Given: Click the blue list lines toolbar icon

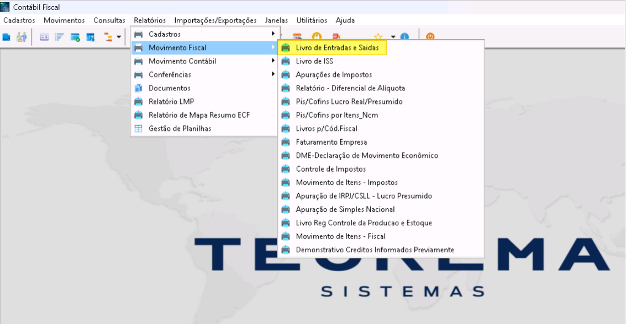Looking at the screenshot, I should 60,37.
